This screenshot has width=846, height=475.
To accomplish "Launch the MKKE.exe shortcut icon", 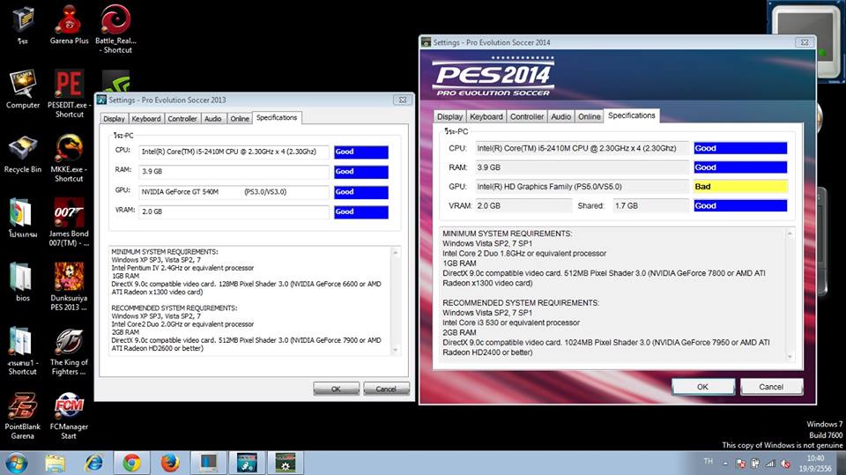I will click(x=69, y=158).
